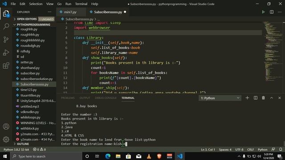Open Task View in the taskbar
Viewport: 285px width, 160px height.
(x=97, y=156)
